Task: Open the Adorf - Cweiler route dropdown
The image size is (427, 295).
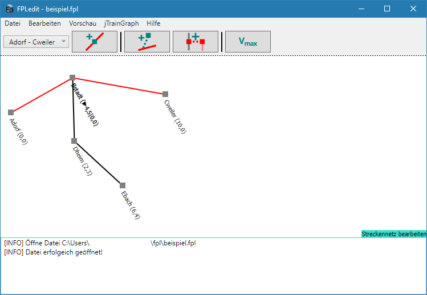Action: (36, 42)
